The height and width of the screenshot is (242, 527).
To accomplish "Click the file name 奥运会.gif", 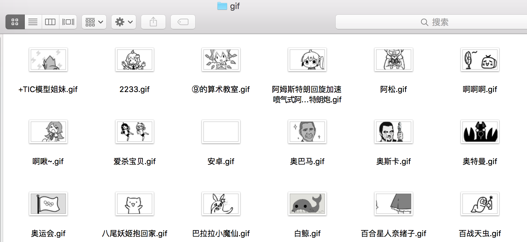I will coord(48,233).
